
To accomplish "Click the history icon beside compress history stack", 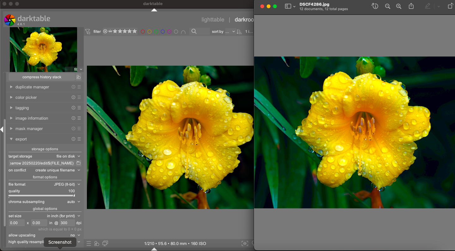I will click(78, 77).
